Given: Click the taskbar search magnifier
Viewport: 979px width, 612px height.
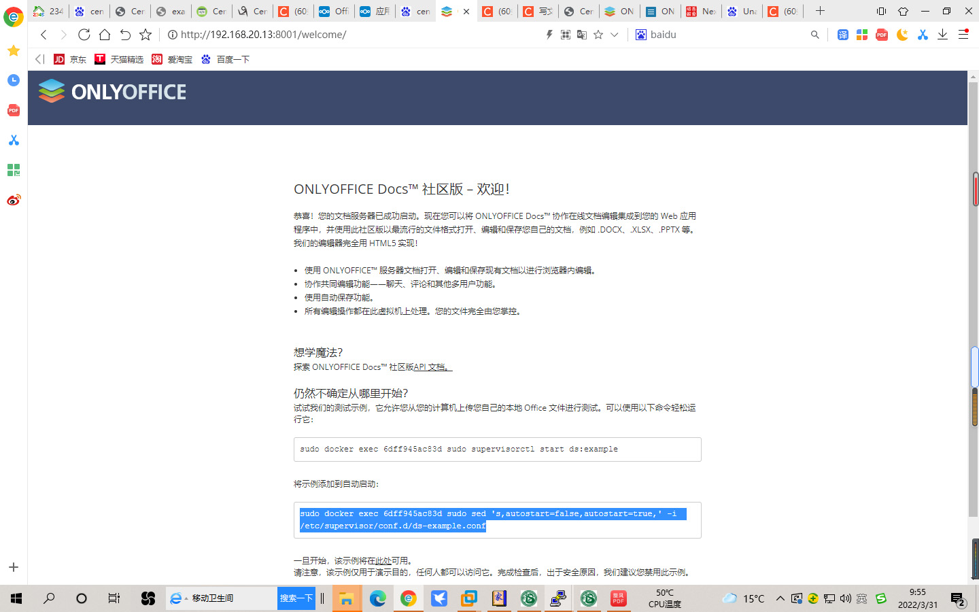Looking at the screenshot, I should pyautogui.click(x=49, y=598).
